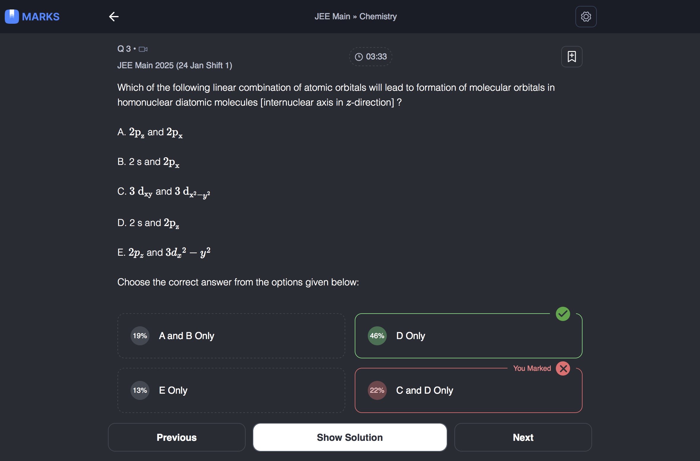Open settings with the gear icon
Screen dimensions: 700x461
point(586,17)
